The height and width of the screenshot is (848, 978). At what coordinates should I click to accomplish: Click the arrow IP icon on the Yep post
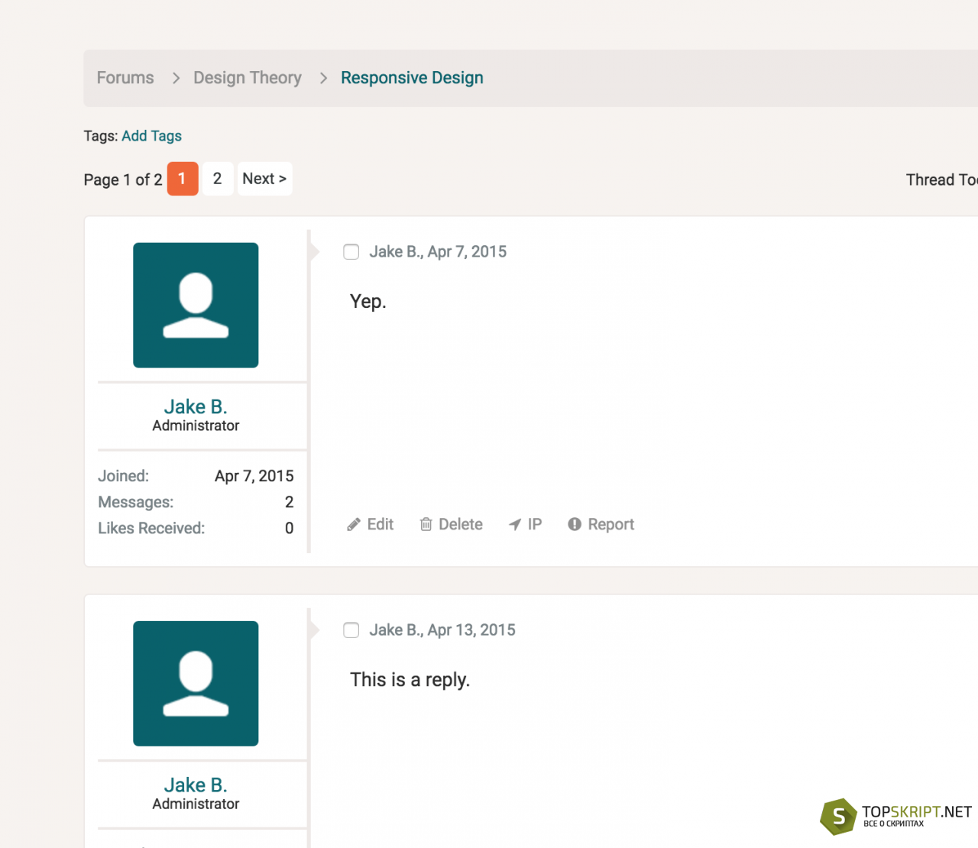(x=515, y=524)
